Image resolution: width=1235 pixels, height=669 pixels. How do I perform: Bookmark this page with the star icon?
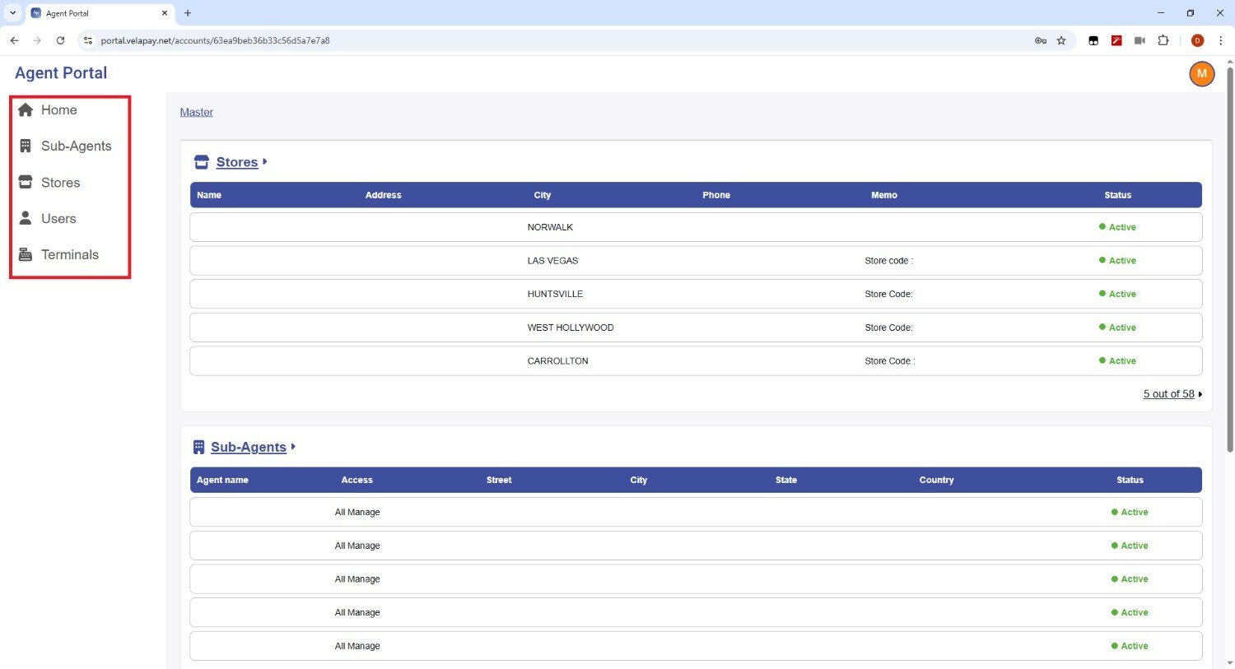click(x=1061, y=40)
